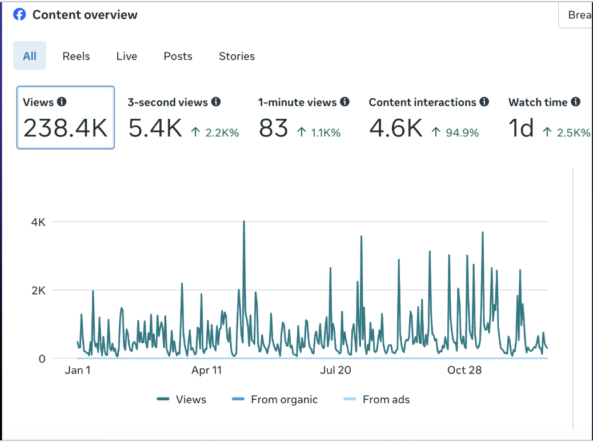The width and height of the screenshot is (593, 442).
Task: Toggle the Views legend swatch
Action: (163, 399)
